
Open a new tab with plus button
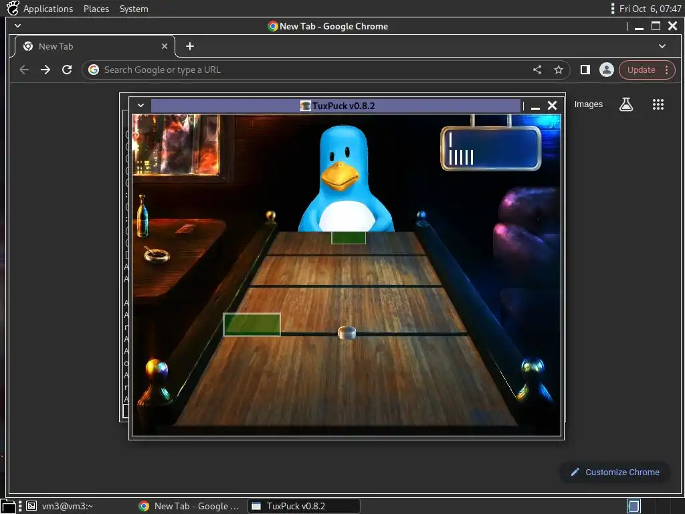189,46
